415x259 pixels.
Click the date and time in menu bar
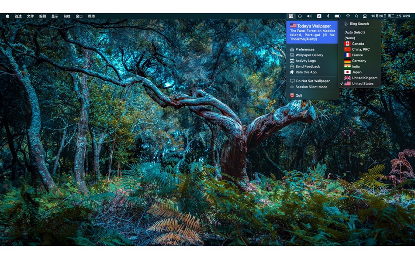coord(391,16)
